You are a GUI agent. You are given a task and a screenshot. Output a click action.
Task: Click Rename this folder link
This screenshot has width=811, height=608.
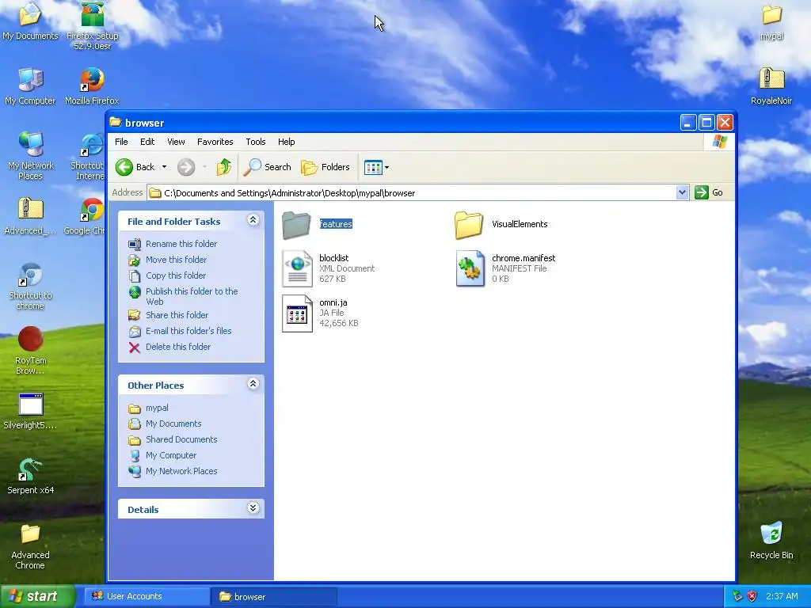click(x=181, y=244)
